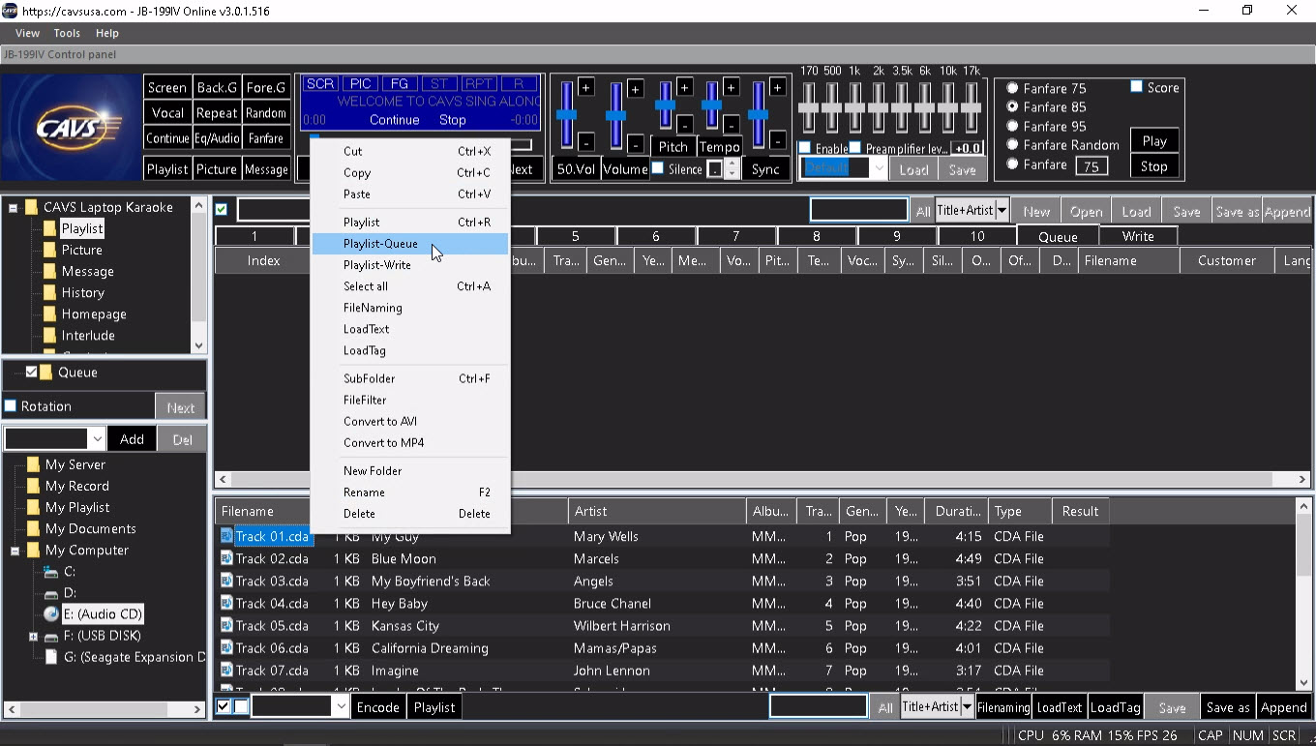1316x746 pixels.
Task: Click the minus button beside the Tempo slider
Action: click(x=731, y=124)
